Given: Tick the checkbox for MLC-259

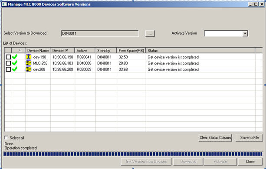Looking at the screenshot, I should tap(8, 63).
